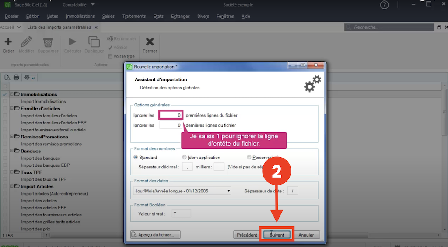448x247 pixels.
Task: Toggle the Voir le type checkbox
Action: (110, 56)
